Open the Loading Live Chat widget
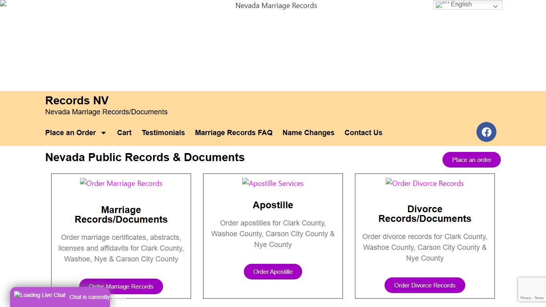 point(40,295)
